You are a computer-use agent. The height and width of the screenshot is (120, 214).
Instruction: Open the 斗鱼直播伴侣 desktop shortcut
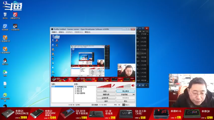tap(5, 38)
